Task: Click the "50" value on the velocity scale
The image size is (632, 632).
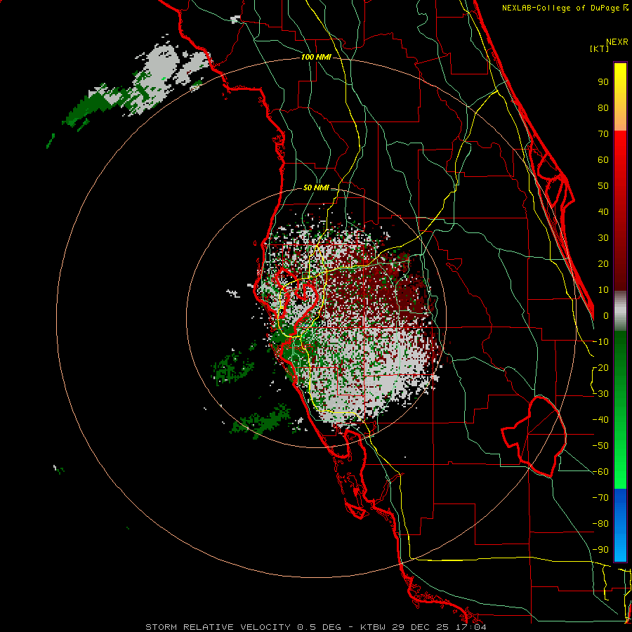Action: (x=603, y=186)
